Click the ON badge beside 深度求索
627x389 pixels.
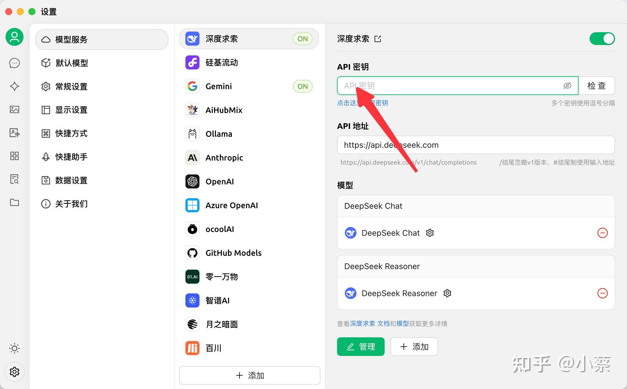pyautogui.click(x=303, y=39)
